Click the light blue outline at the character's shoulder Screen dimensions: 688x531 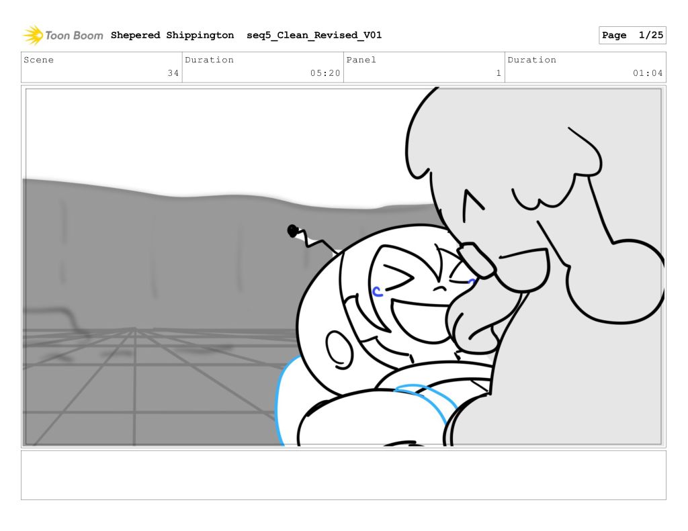[281, 403]
